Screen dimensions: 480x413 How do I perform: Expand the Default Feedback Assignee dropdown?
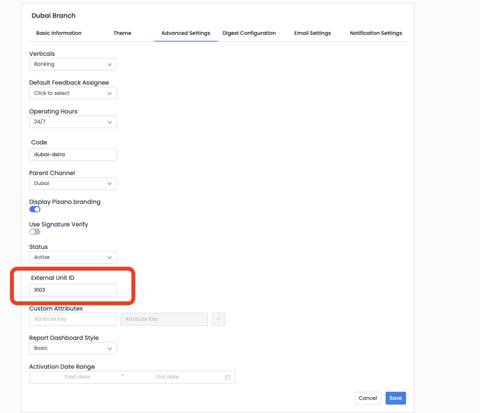[73, 93]
